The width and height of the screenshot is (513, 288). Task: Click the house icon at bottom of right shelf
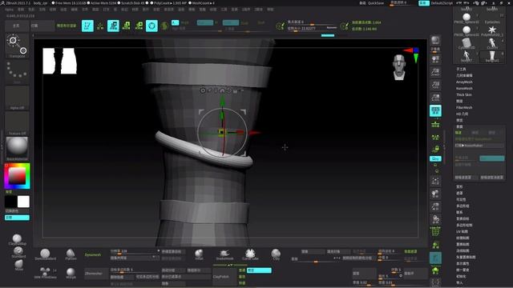[x=435, y=270]
